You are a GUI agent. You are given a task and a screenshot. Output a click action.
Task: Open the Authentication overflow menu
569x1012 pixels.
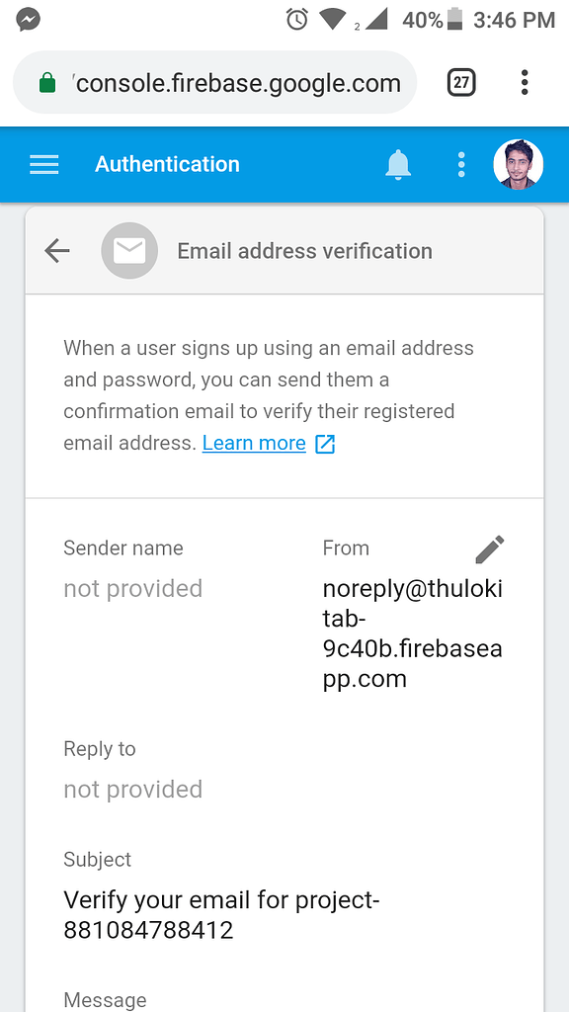(460, 164)
